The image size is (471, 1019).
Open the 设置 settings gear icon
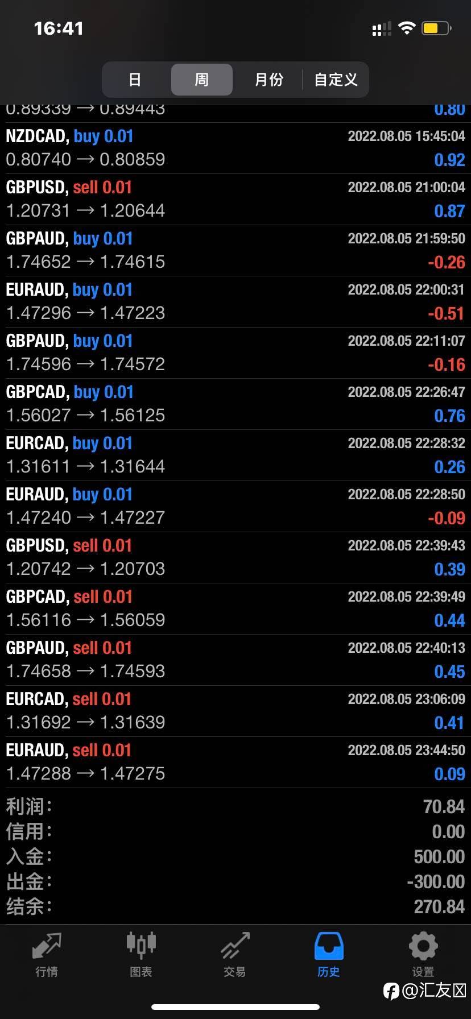coord(423,946)
